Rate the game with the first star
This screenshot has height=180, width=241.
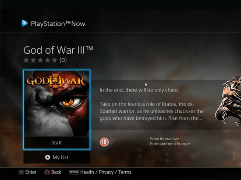[x=26, y=60]
